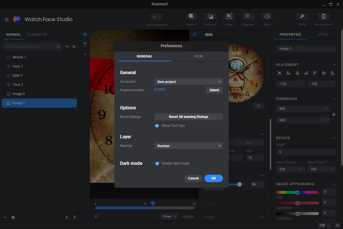Pop out the watch preview window
Image resolution: width=343 pixels, height=229 pixels.
pos(257,106)
